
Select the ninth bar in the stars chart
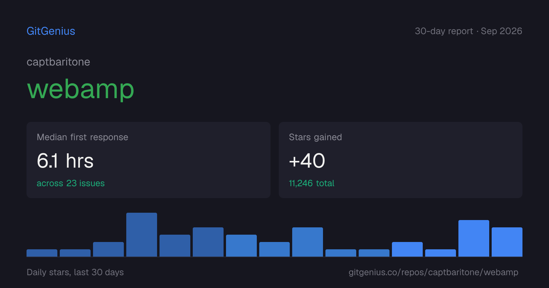pyautogui.click(x=307, y=242)
